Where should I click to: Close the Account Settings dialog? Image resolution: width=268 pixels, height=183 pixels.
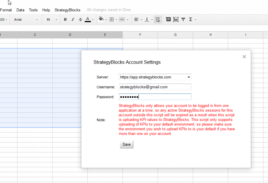click(x=244, y=57)
